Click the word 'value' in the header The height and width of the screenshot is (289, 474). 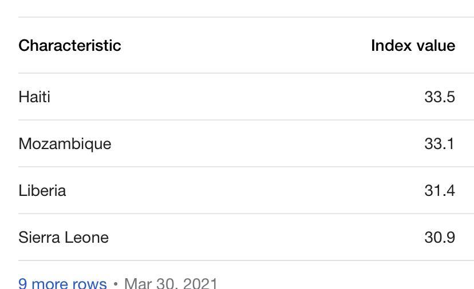pyautogui.click(x=436, y=46)
